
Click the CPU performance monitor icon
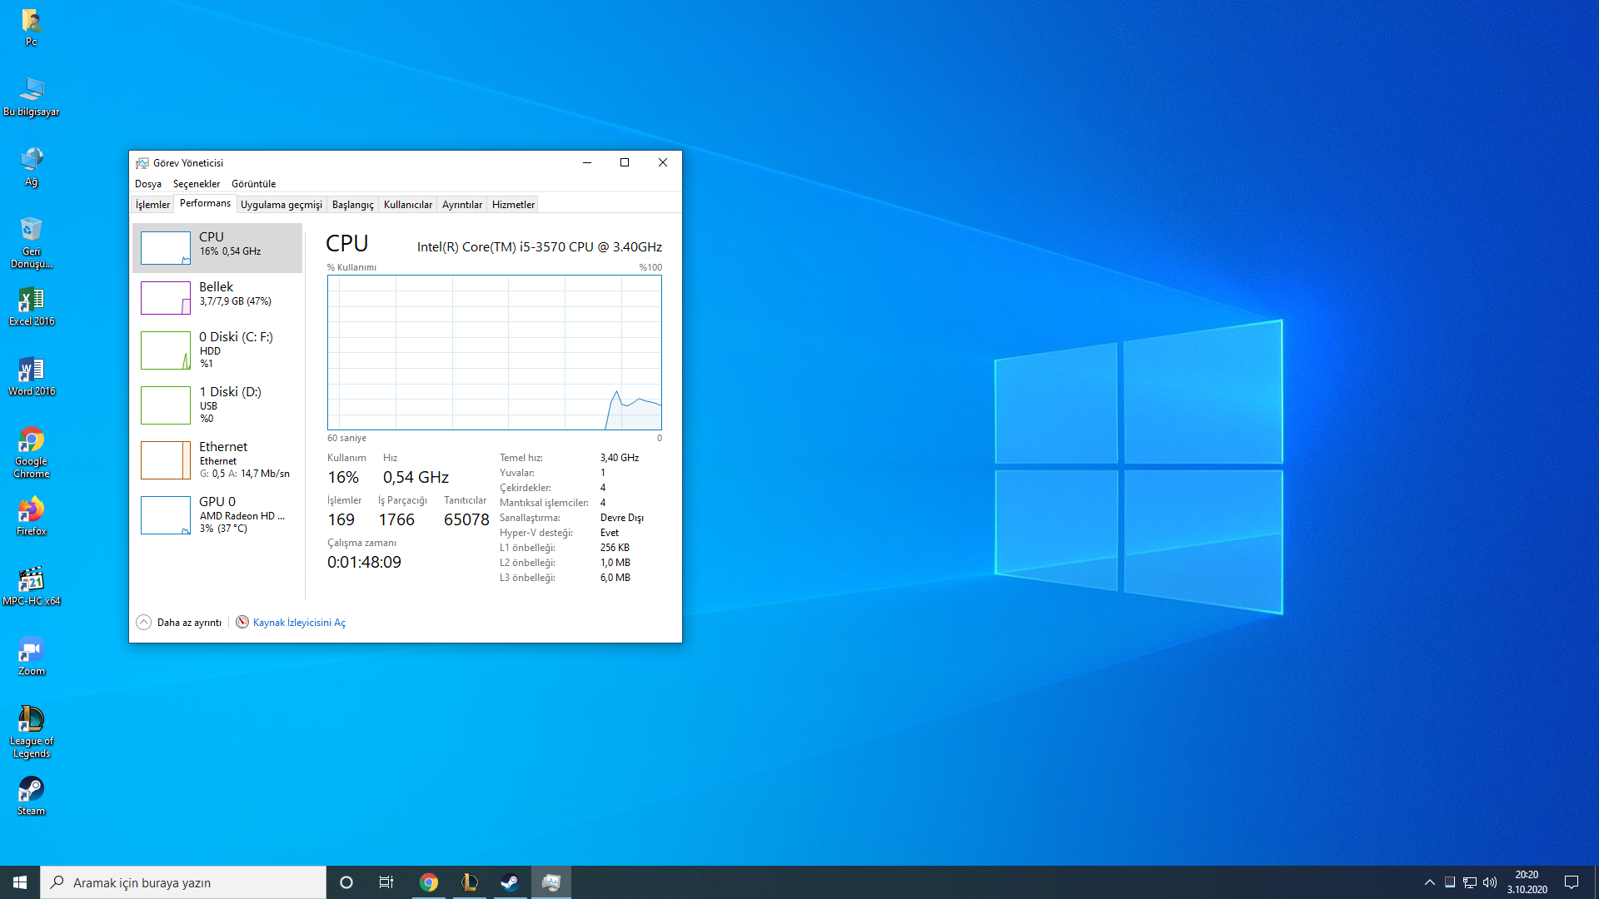coord(165,246)
